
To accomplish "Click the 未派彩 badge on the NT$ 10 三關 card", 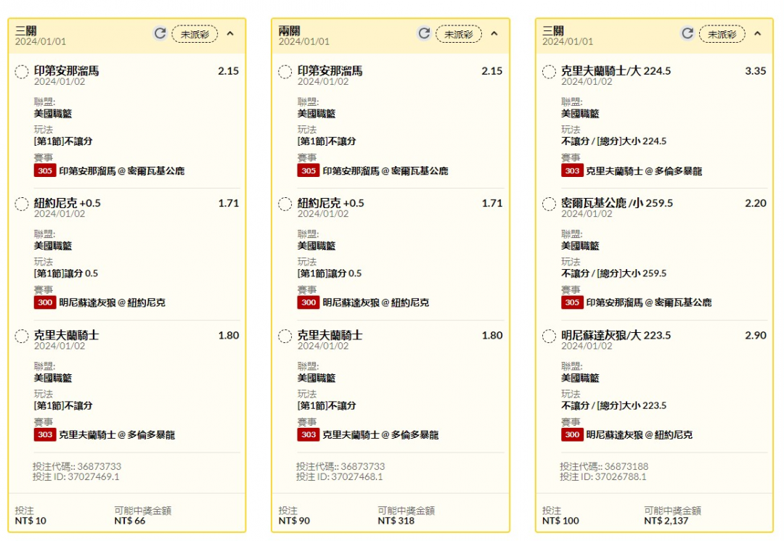I will tap(195, 34).
